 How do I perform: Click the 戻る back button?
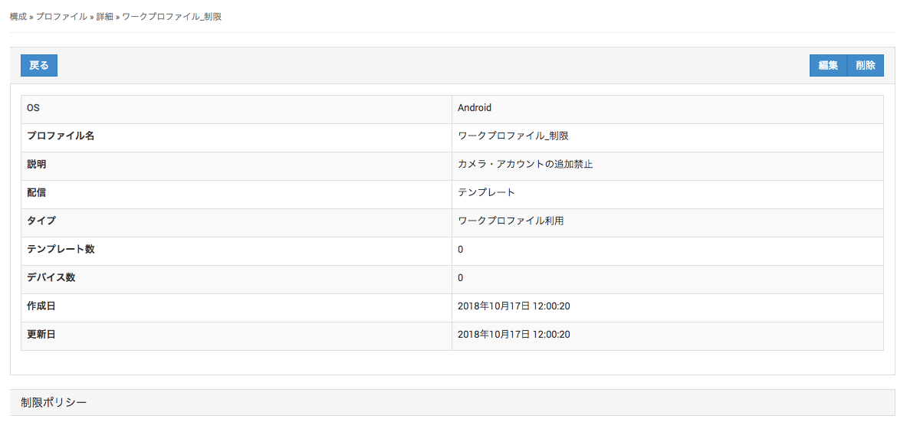tap(39, 66)
